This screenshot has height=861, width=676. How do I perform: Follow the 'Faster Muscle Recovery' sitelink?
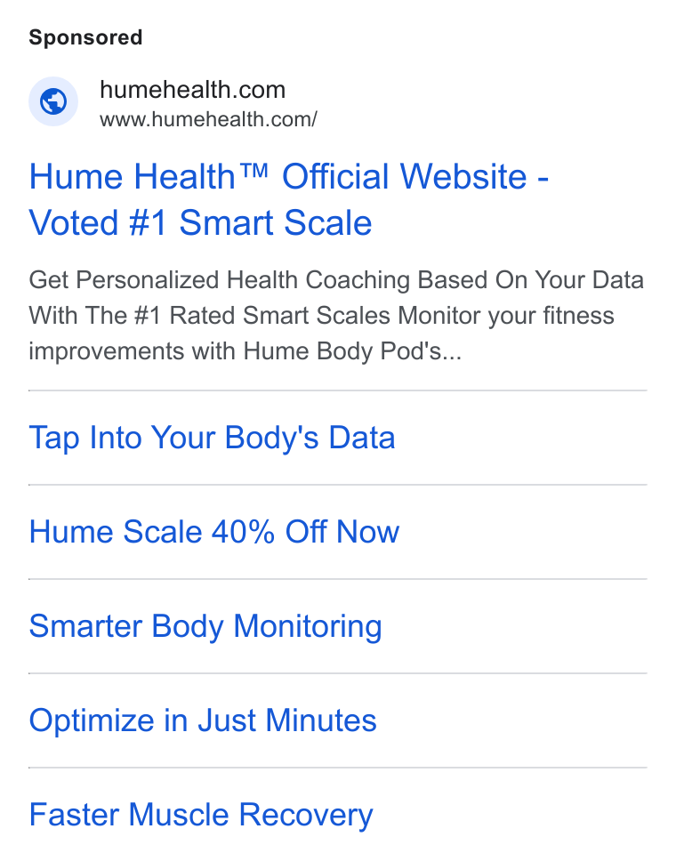pos(201,815)
